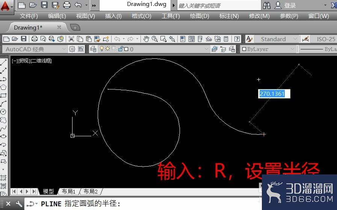Screen dimensions: 337x210
Task: Open Layer Properties Manager icon
Action: (x=93, y=49)
